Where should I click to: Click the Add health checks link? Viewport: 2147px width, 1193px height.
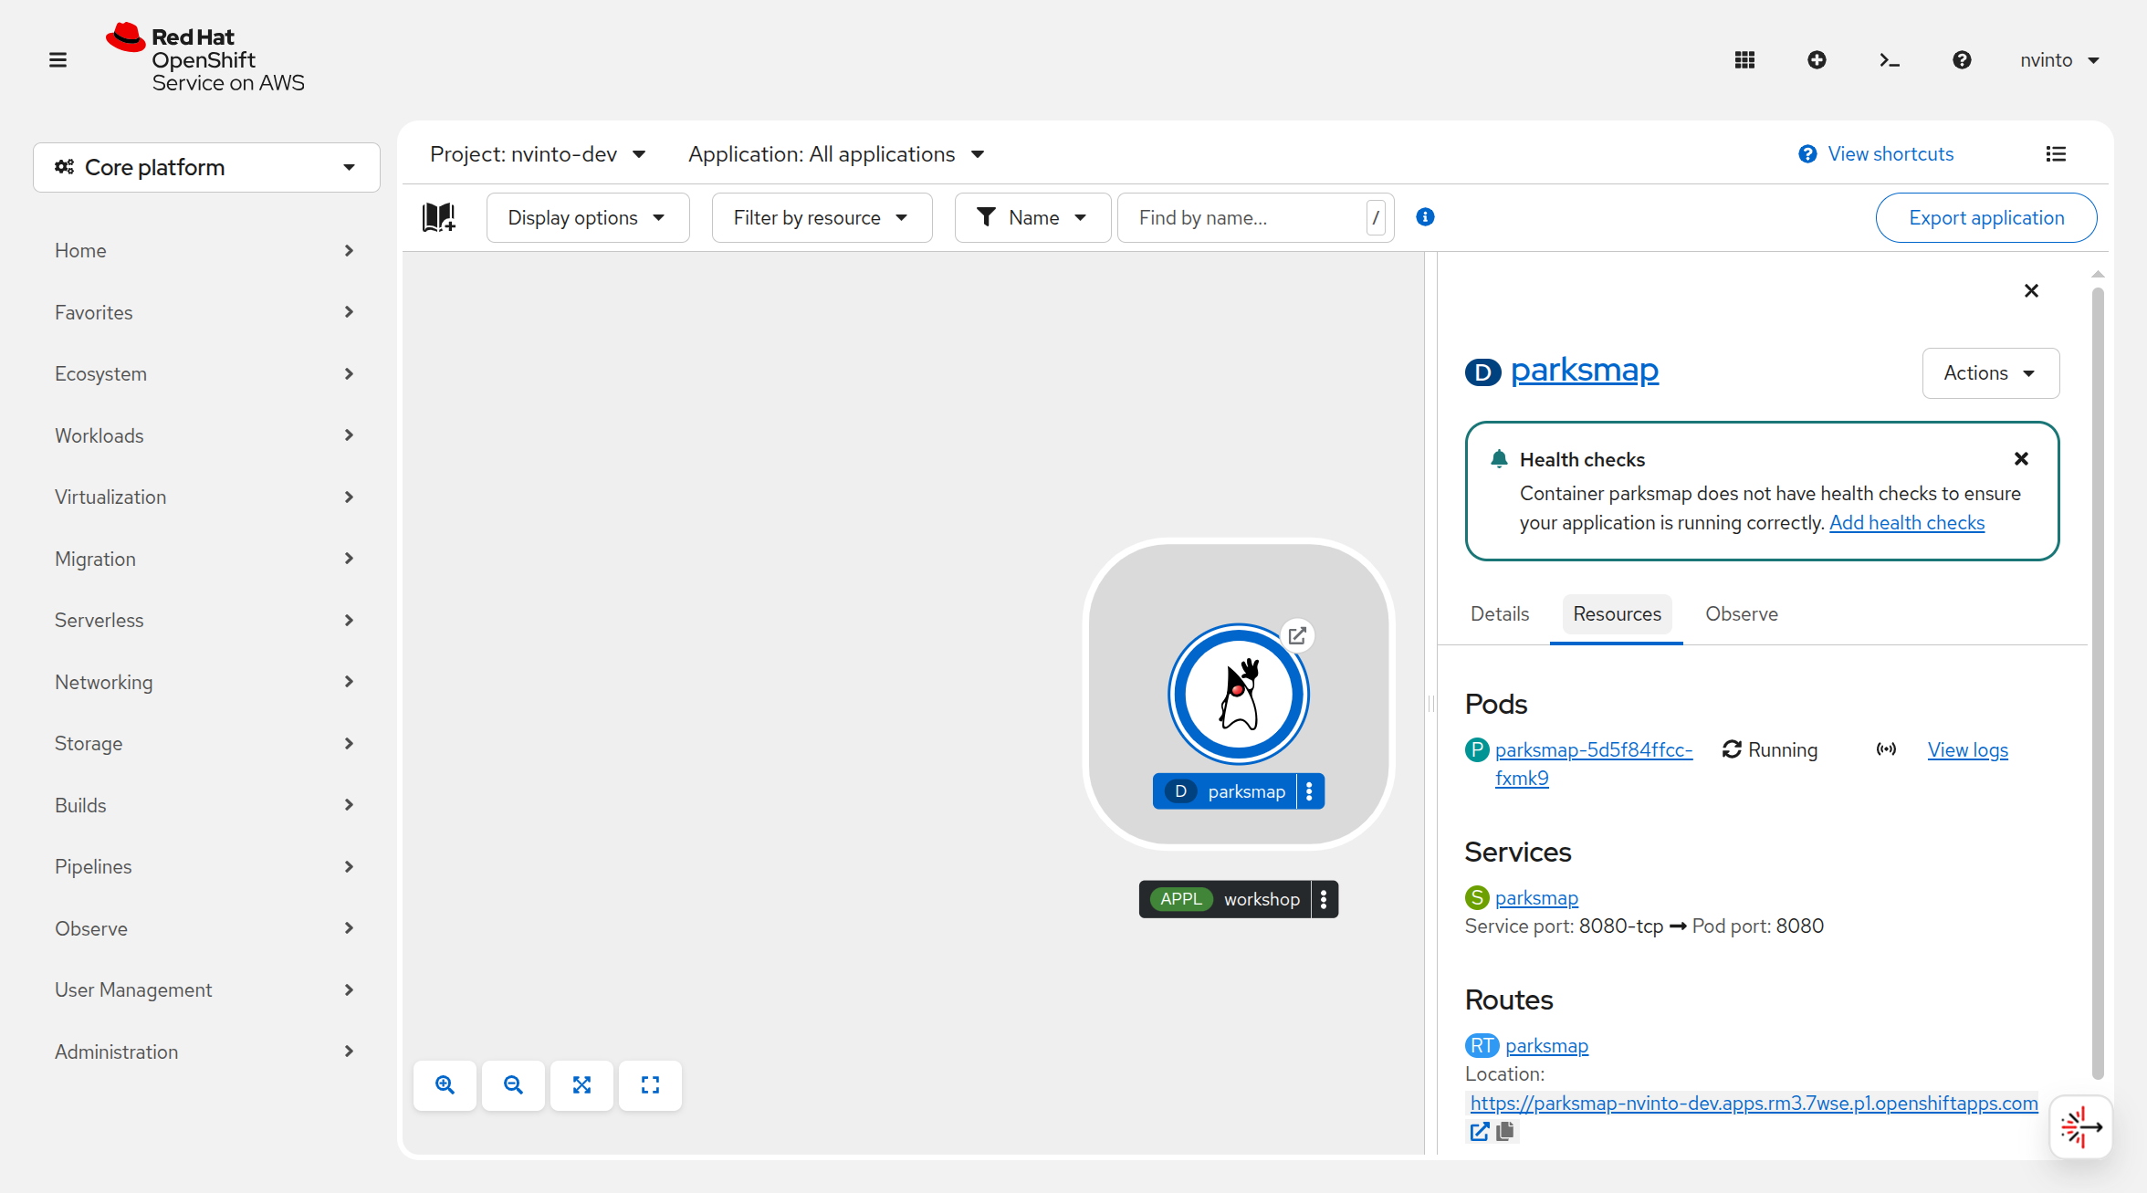tap(1907, 523)
